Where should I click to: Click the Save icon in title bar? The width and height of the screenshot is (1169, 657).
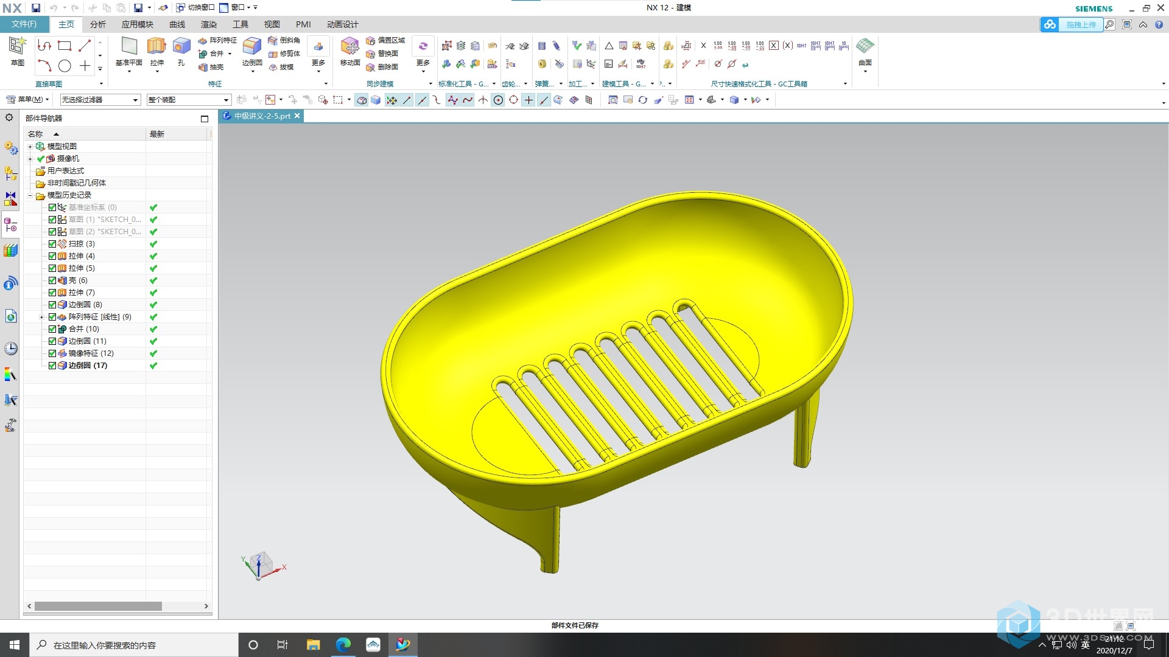point(36,8)
